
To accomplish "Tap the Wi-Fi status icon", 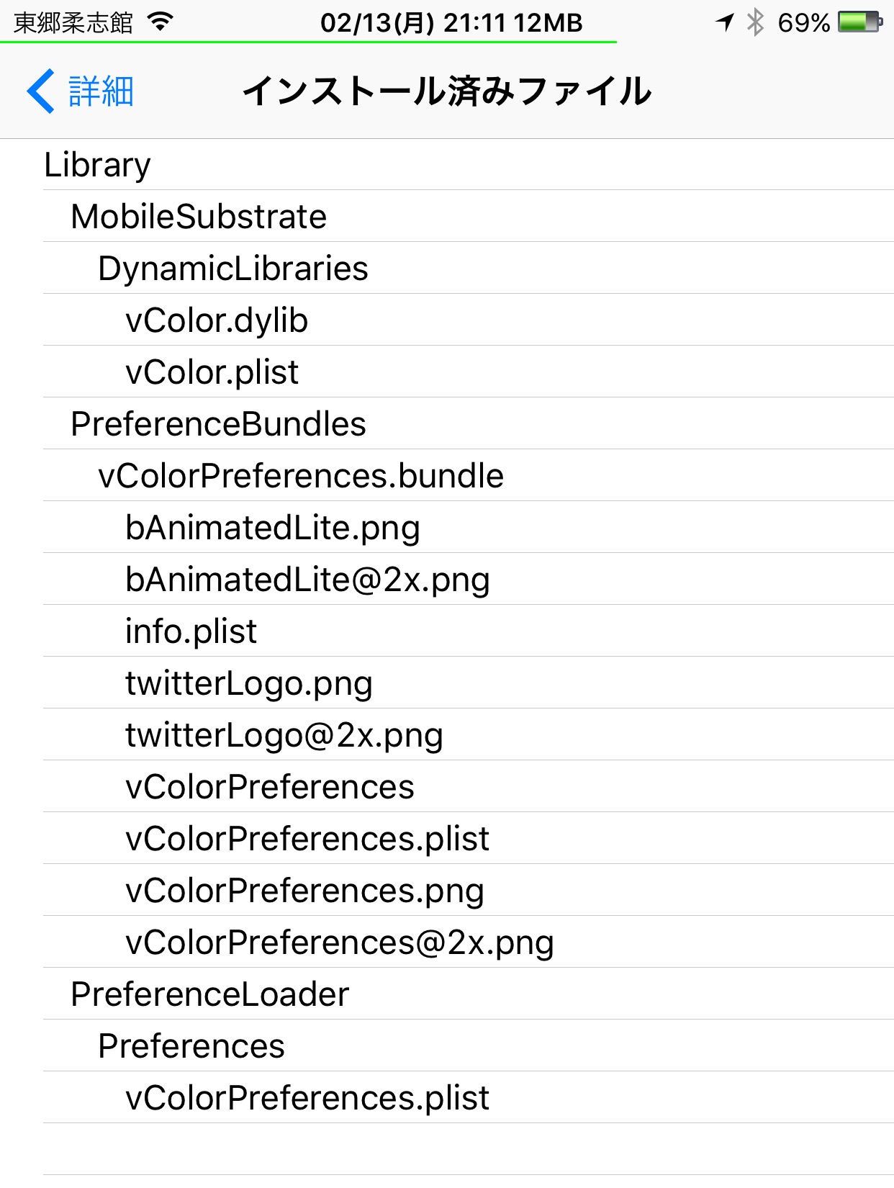I will pos(161,22).
